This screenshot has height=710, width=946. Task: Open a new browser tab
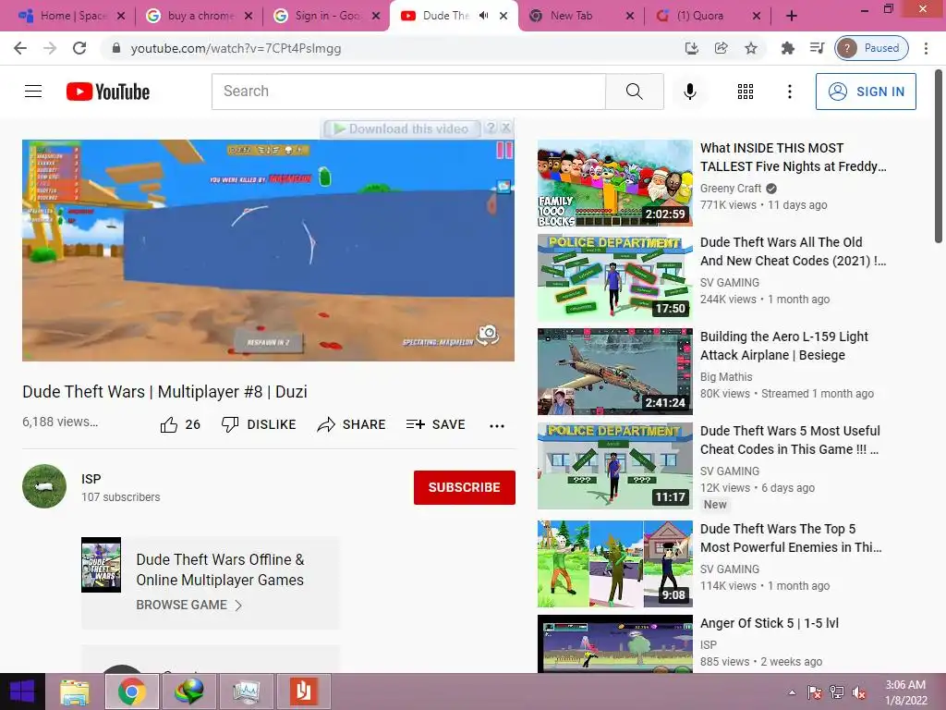tap(792, 16)
